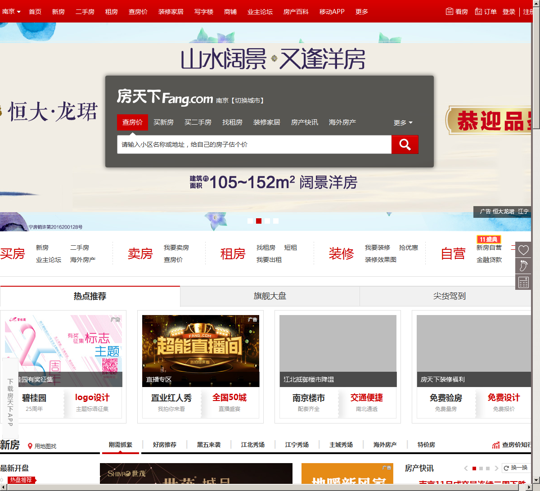This screenshot has height=491, width=540.
Task: Select the 查房价 search tab
Action: (x=132, y=122)
